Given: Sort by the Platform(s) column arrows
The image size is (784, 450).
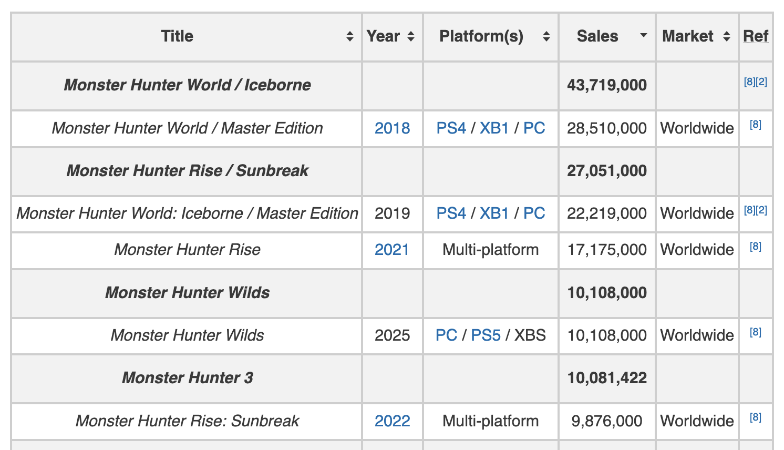Looking at the screenshot, I should click(x=546, y=36).
